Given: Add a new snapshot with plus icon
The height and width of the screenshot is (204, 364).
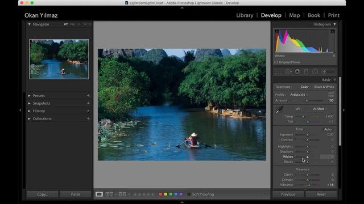Looking at the screenshot, I should tap(88, 103).
